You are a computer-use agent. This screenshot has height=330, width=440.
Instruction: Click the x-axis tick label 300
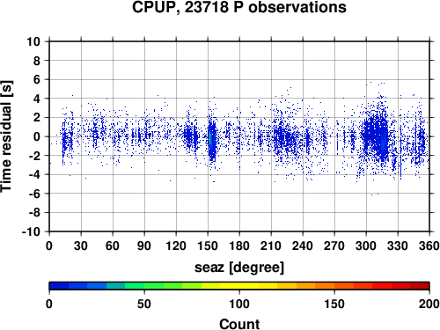pyautogui.click(x=366, y=246)
